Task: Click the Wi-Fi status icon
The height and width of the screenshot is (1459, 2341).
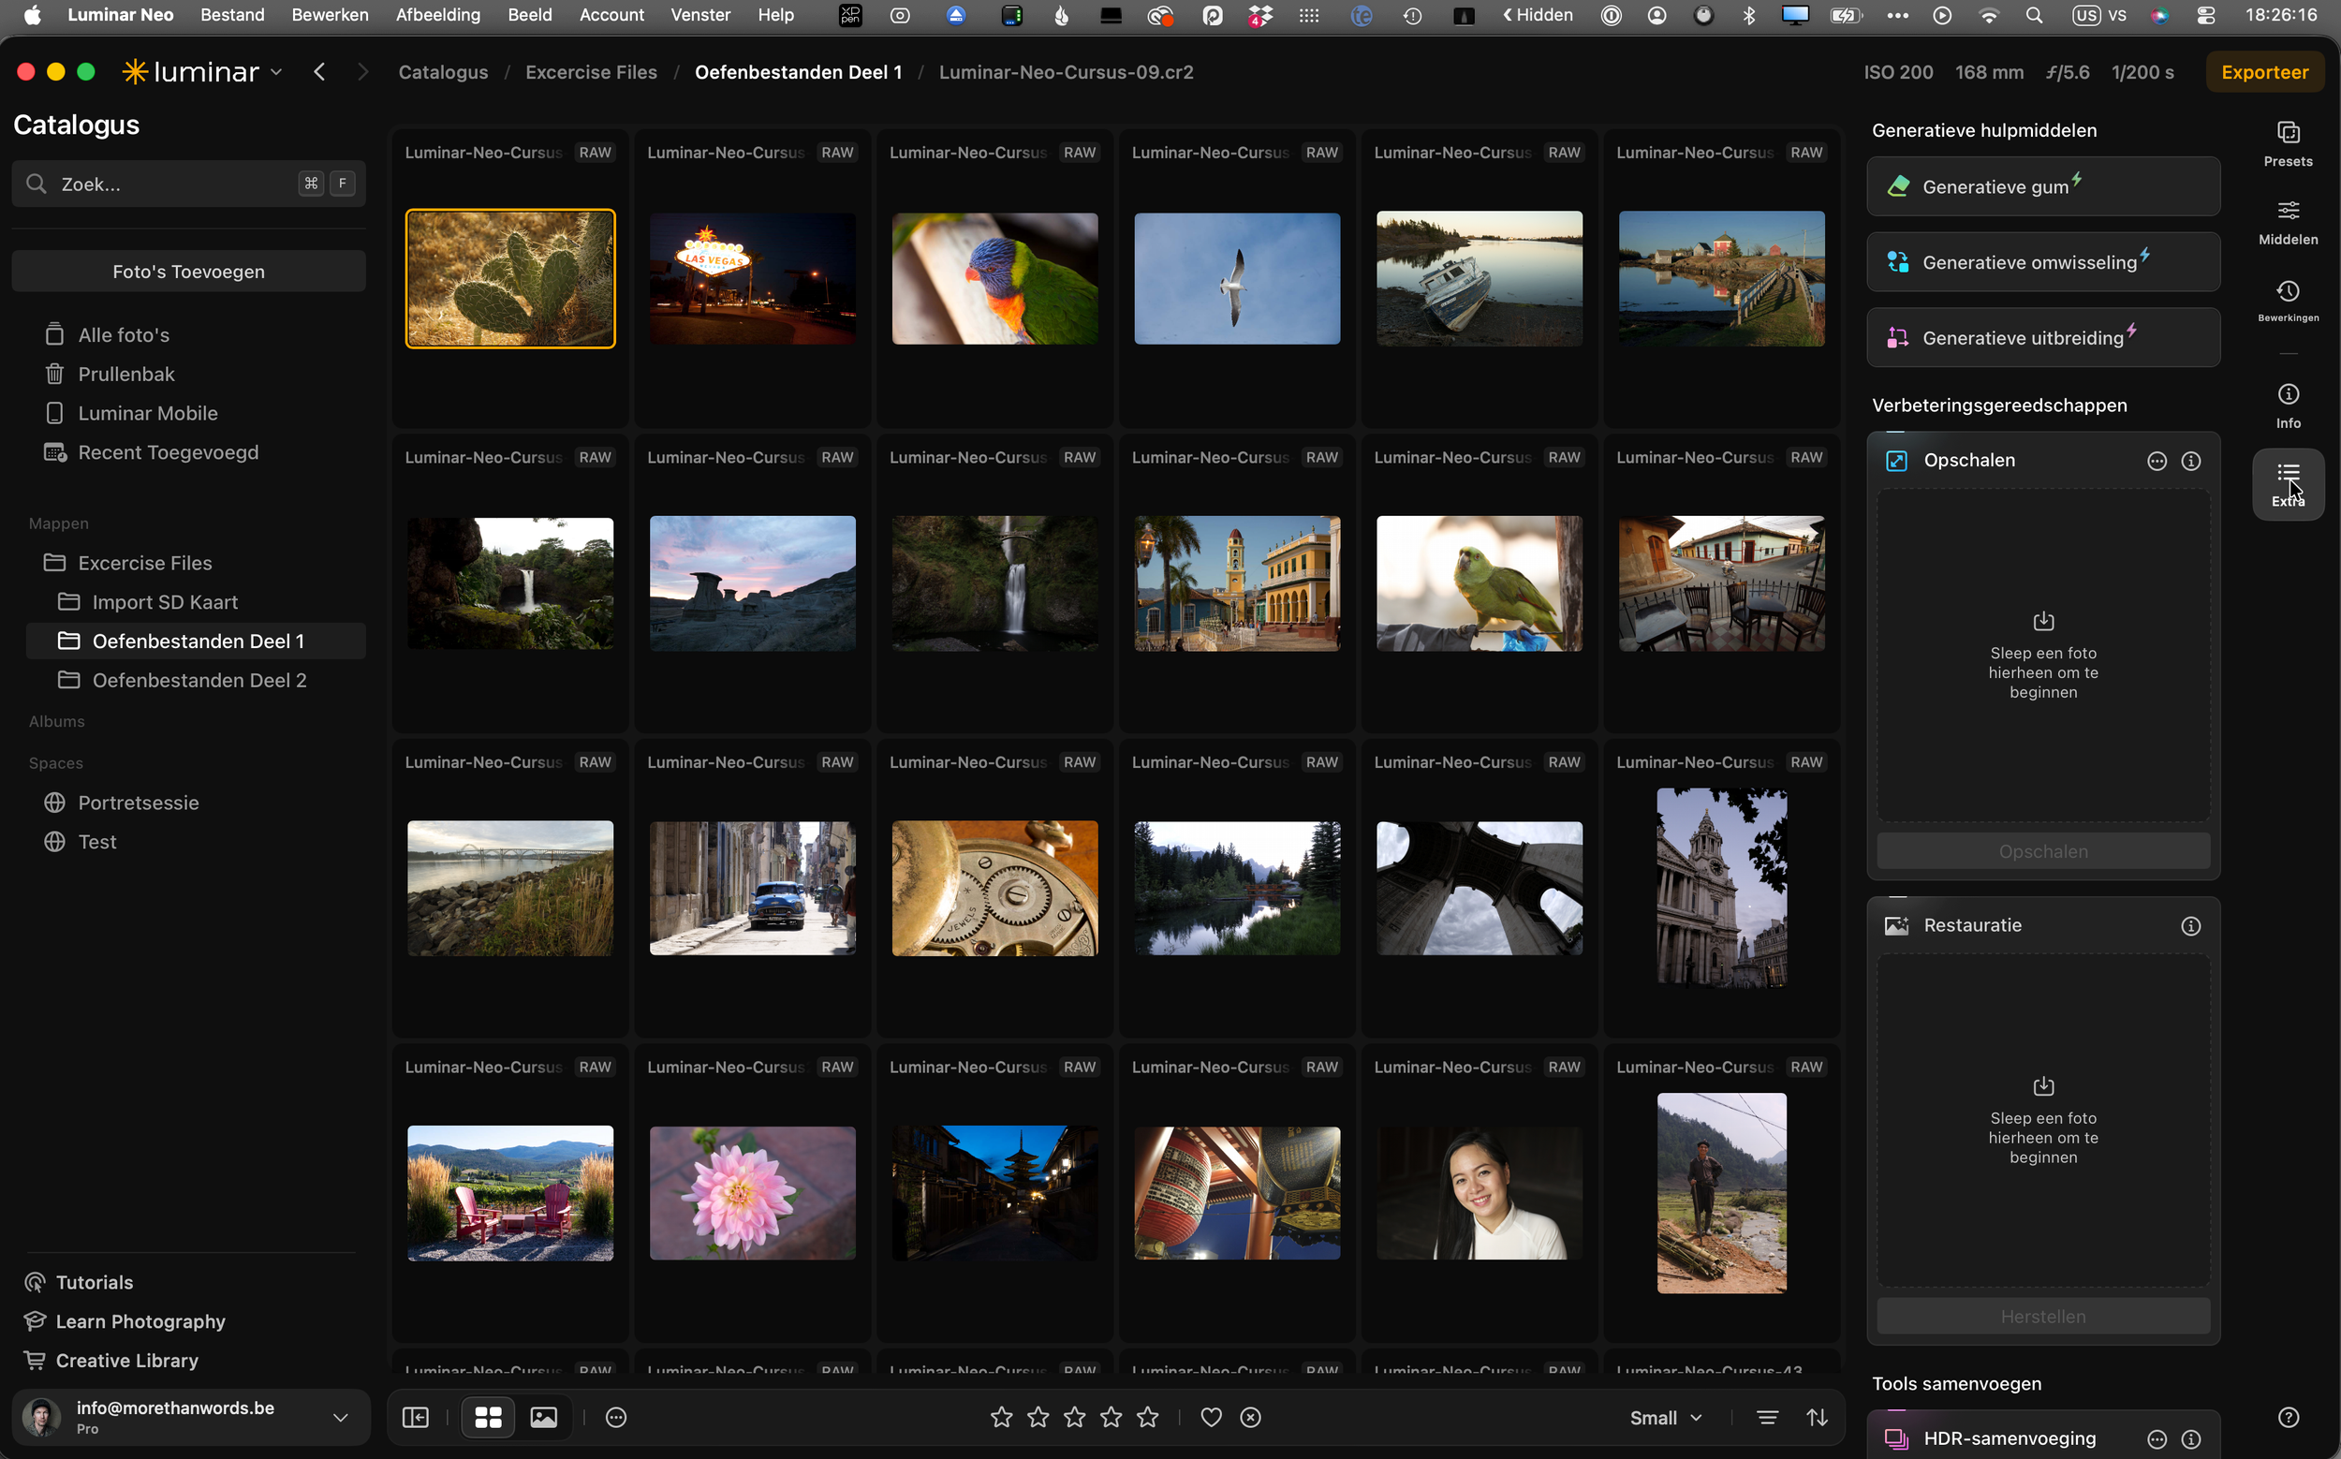Action: (x=1989, y=14)
